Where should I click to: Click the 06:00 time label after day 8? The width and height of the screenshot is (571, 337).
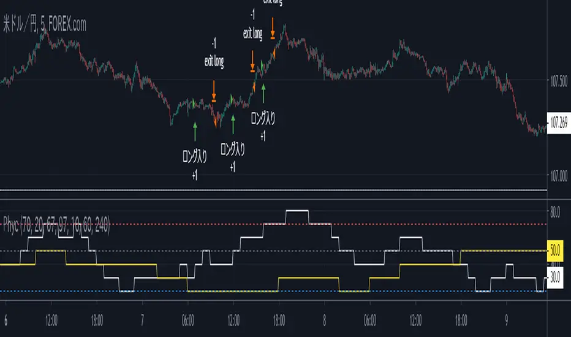point(370,320)
